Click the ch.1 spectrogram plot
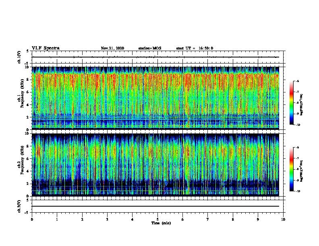 155,98
